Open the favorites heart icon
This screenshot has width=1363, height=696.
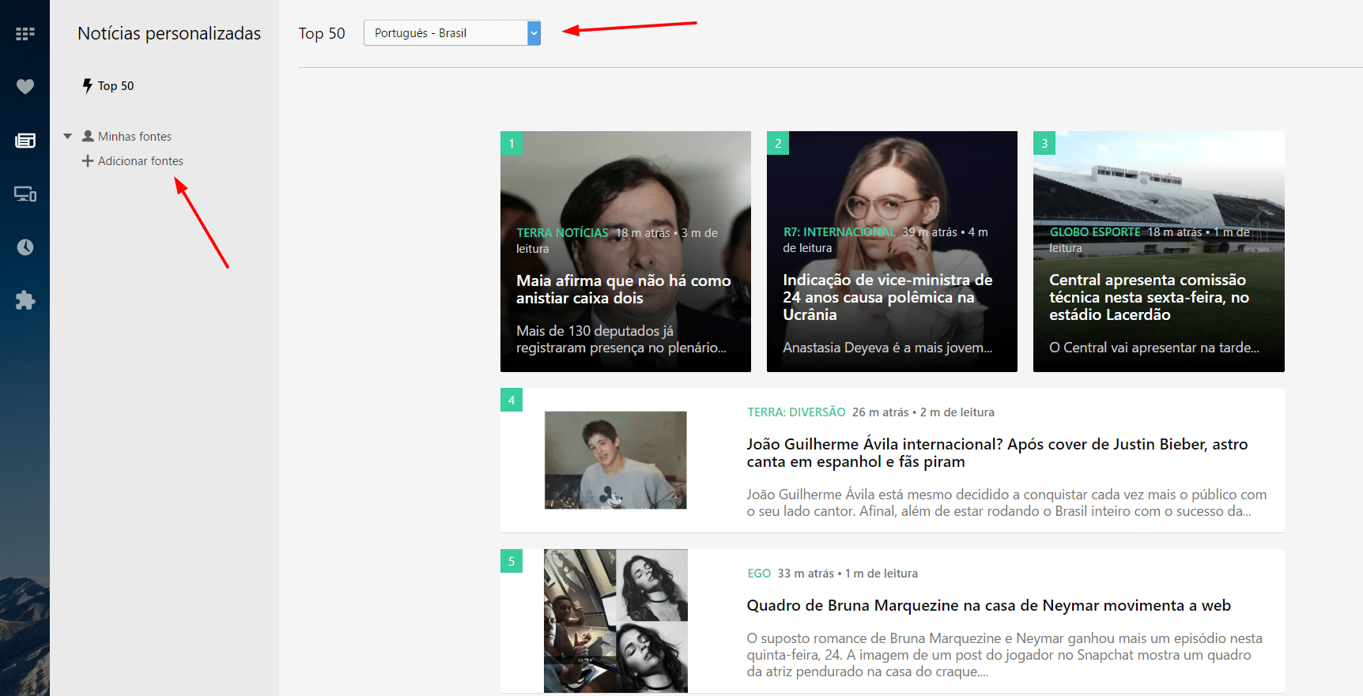[x=25, y=86]
